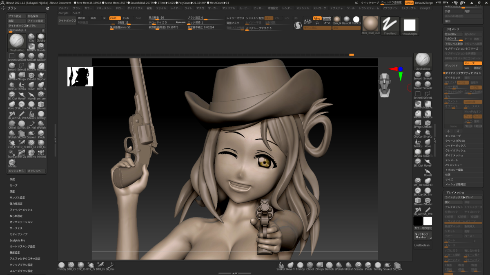Adjust the ドローサイズ slider
The height and width of the screenshot is (275, 490).
(x=167, y=23)
